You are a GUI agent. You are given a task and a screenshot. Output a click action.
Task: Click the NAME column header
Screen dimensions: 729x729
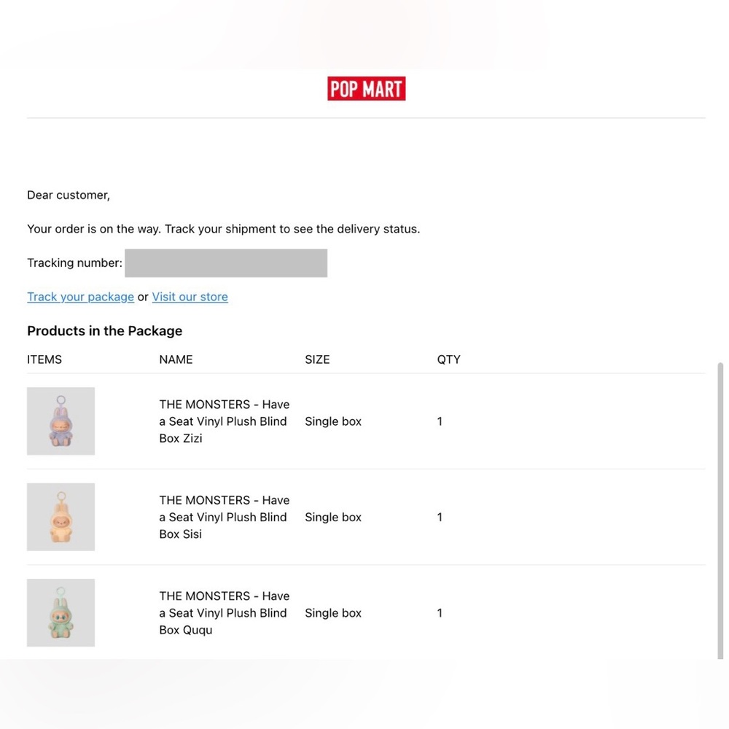click(176, 359)
